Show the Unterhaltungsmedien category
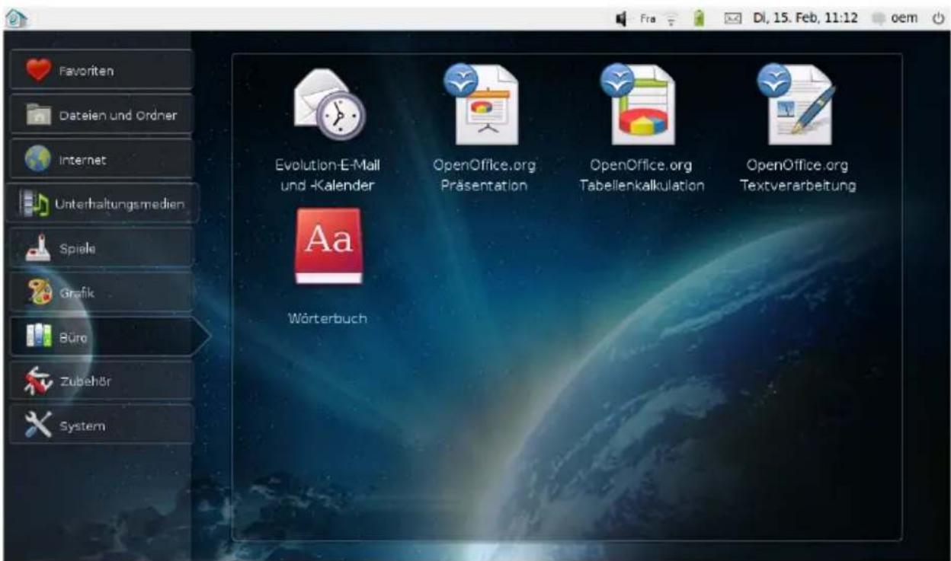951x561 pixels. tap(103, 204)
